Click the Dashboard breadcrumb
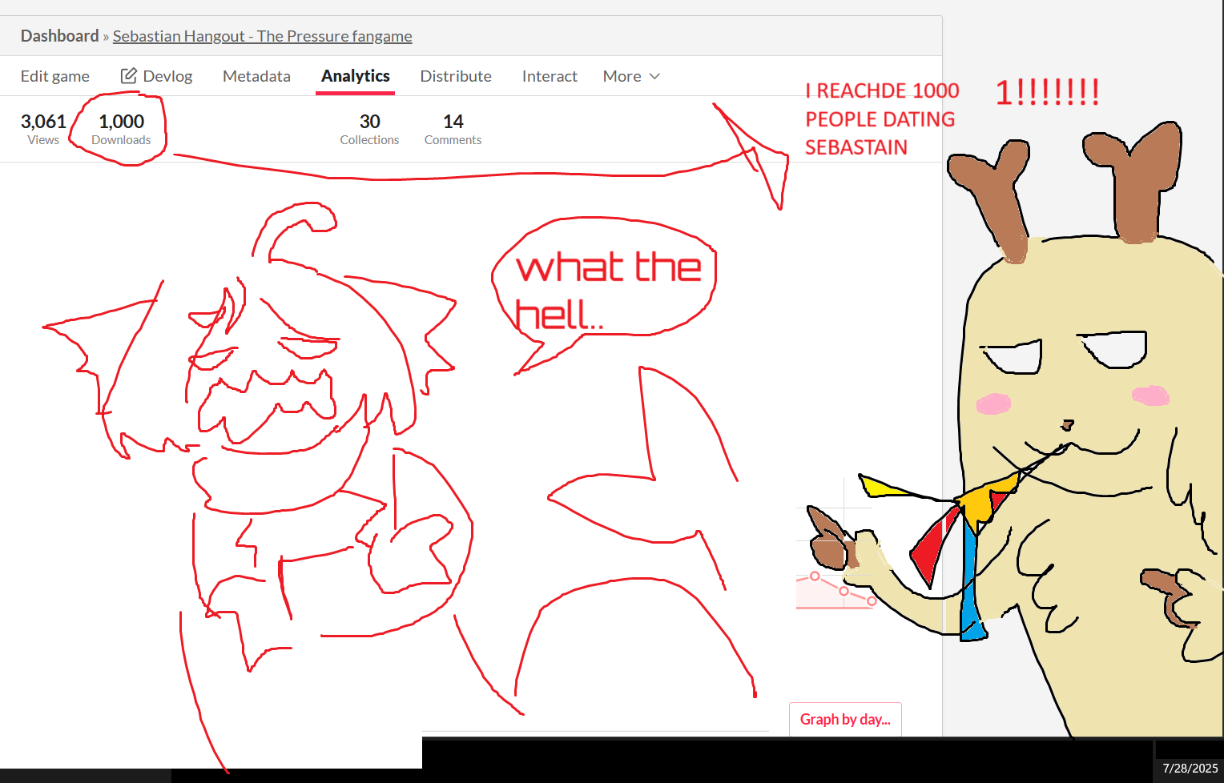This screenshot has height=783, width=1224. coord(60,36)
